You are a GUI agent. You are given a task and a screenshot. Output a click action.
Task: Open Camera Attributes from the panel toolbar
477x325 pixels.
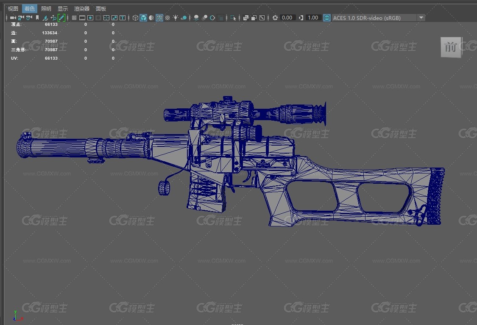tap(29, 18)
